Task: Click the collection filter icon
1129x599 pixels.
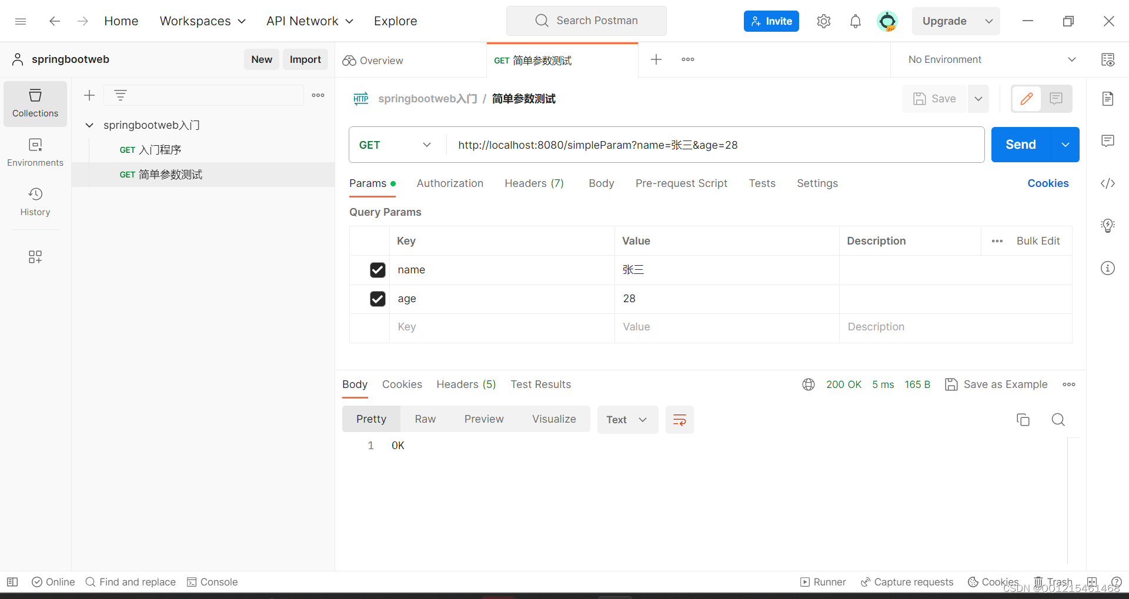Action: click(x=121, y=95)
